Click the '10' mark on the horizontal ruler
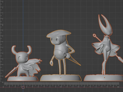This screenshot has width=123, height=92. coord(60,87)
